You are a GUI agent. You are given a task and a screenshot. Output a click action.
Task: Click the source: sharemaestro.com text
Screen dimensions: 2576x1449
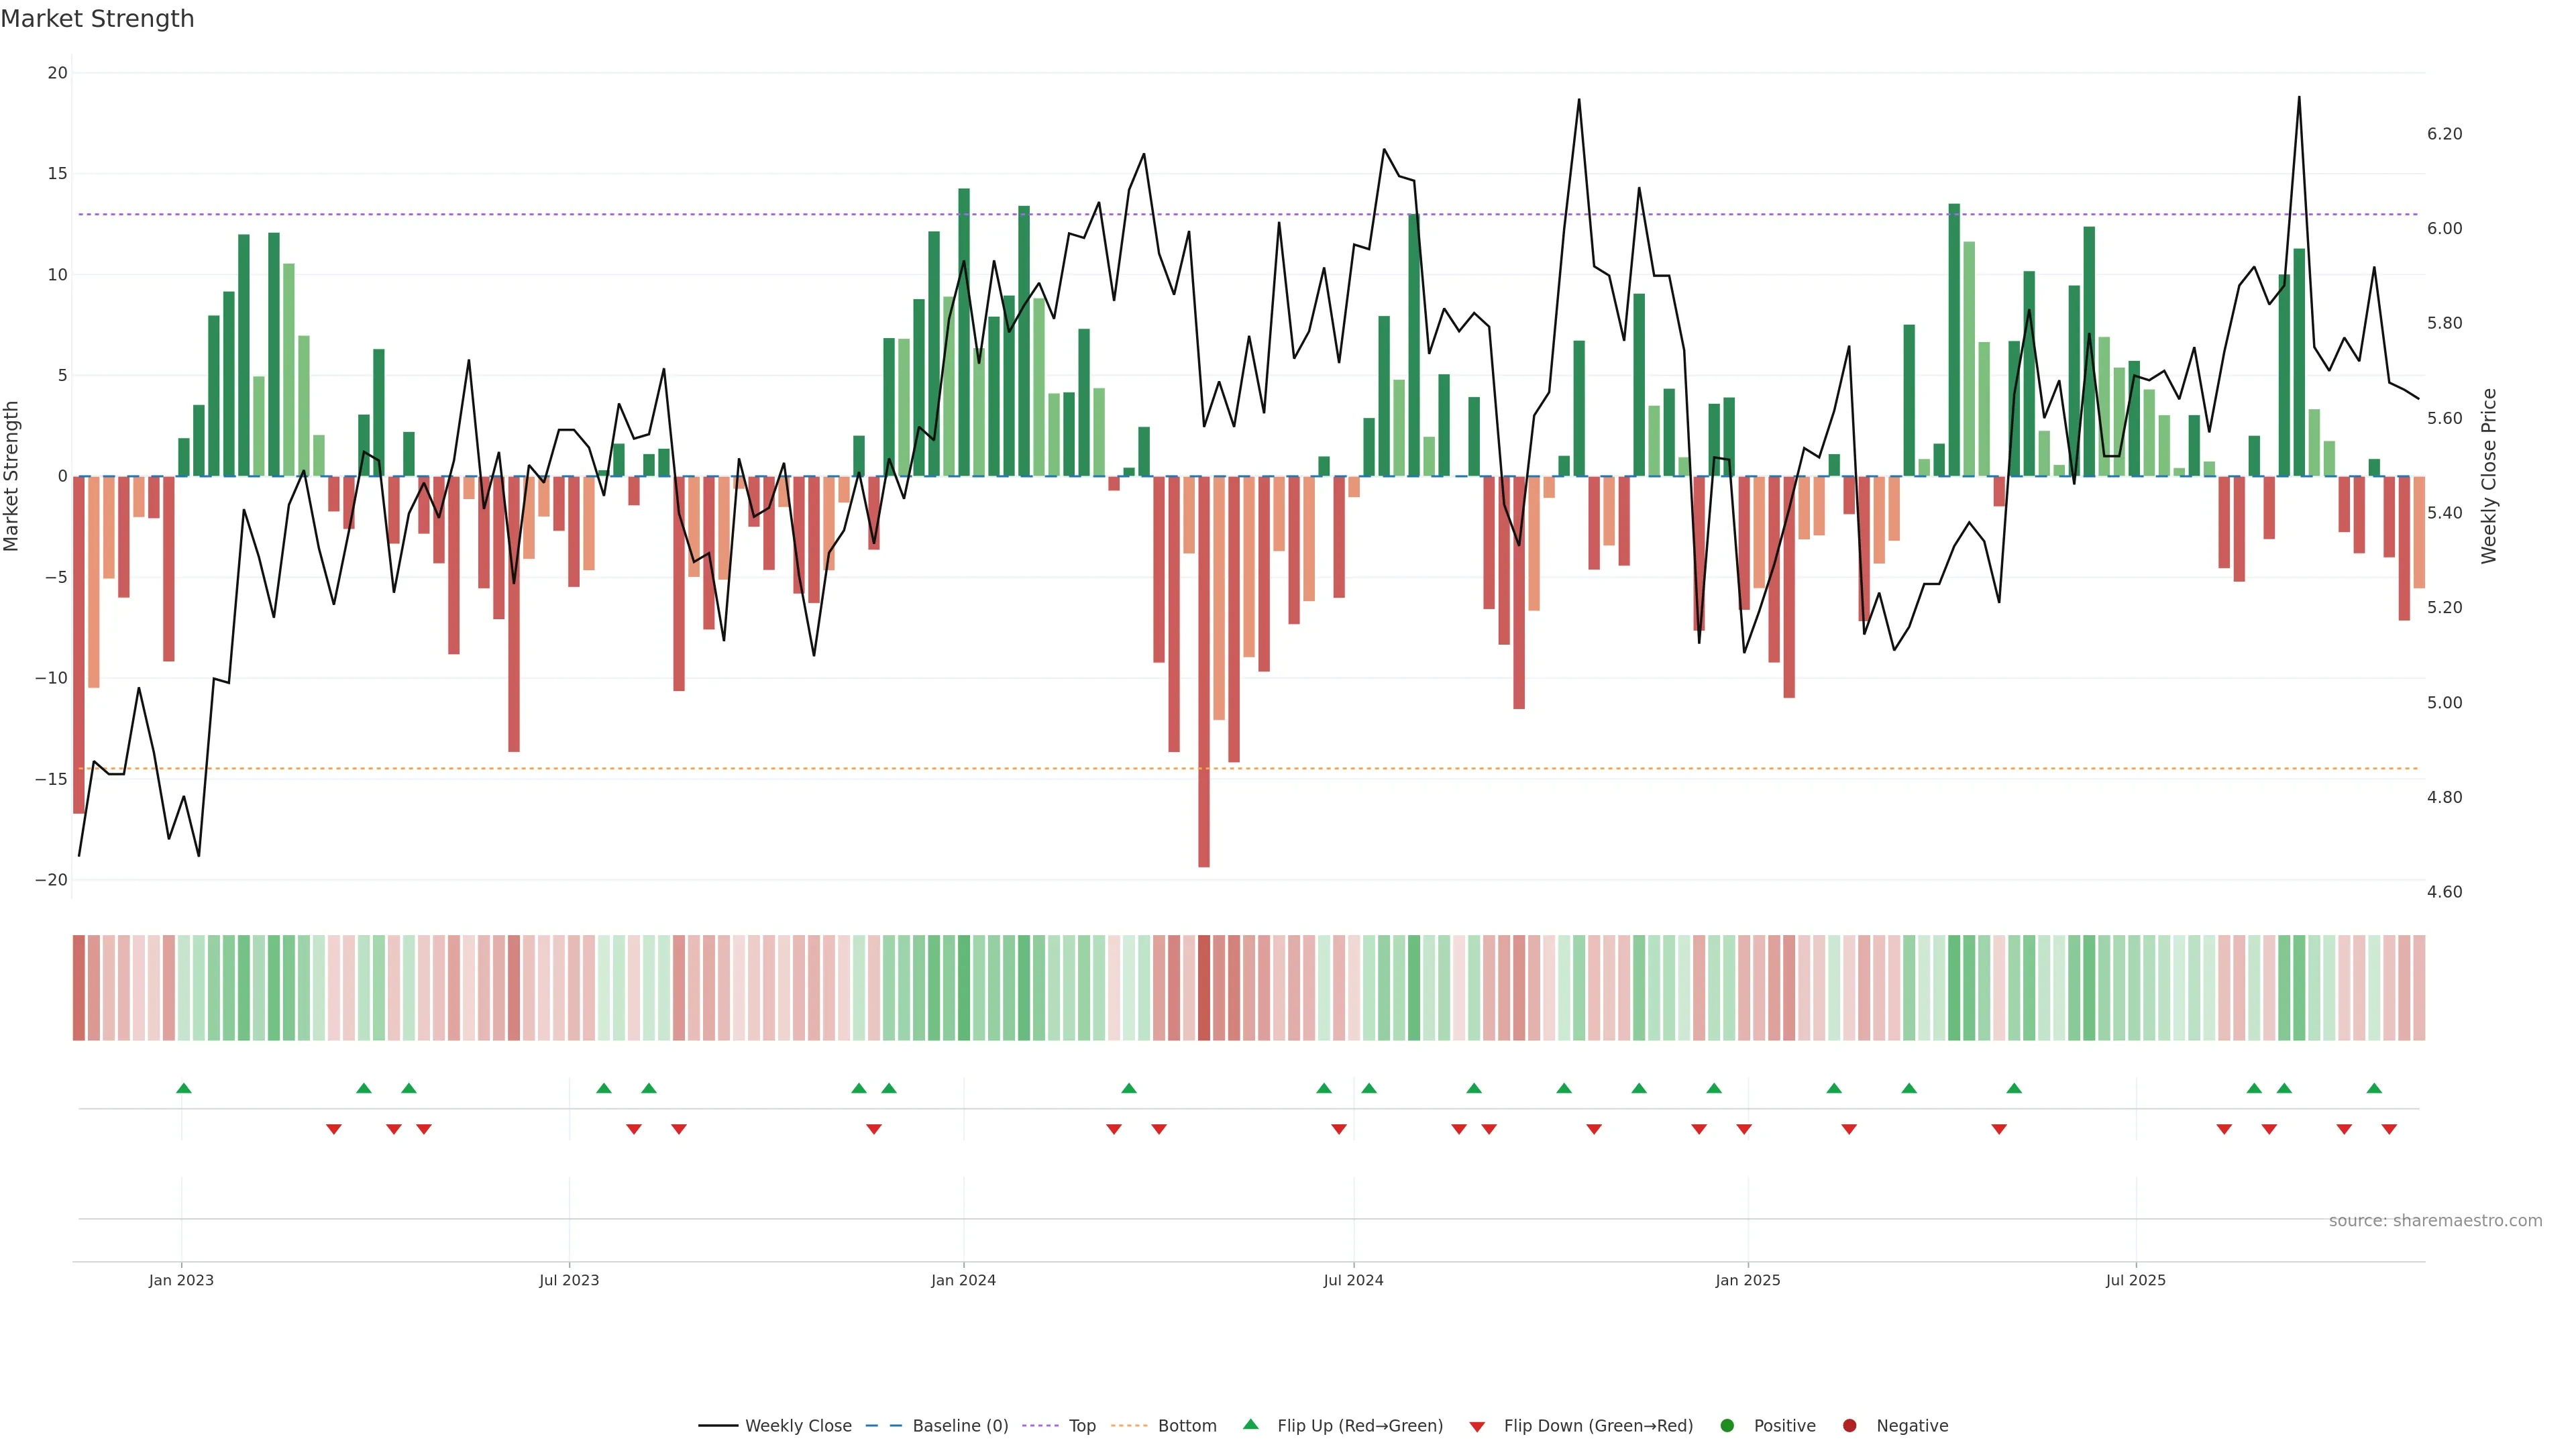point(2435,1220)
